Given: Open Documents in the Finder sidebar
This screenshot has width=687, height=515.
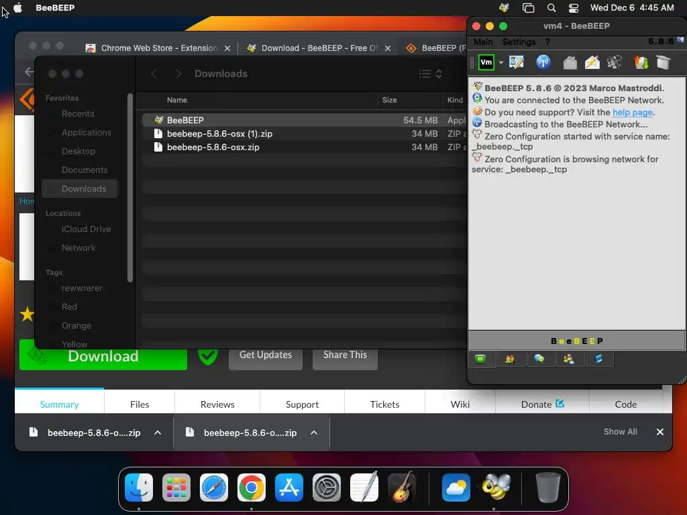Looking at the screenshot, I should 84,170.
